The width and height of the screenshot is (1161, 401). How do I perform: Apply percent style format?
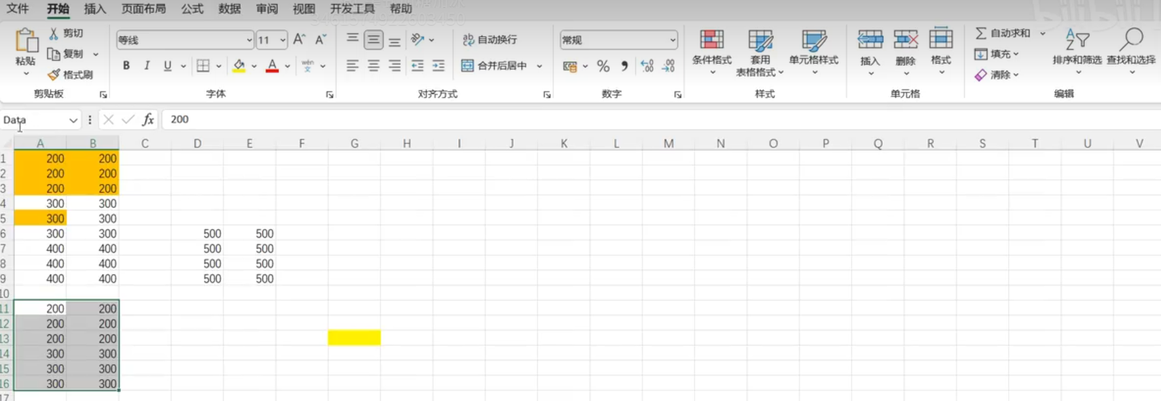pos(603,66)
